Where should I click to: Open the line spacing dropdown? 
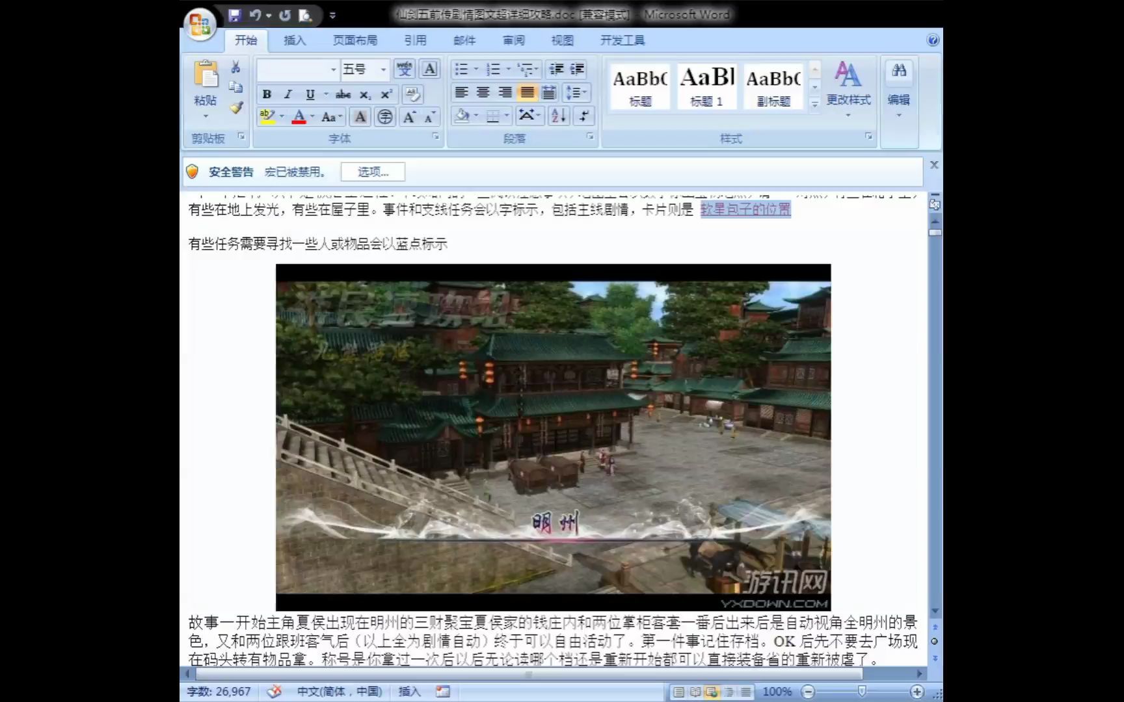tap(576, 92)
